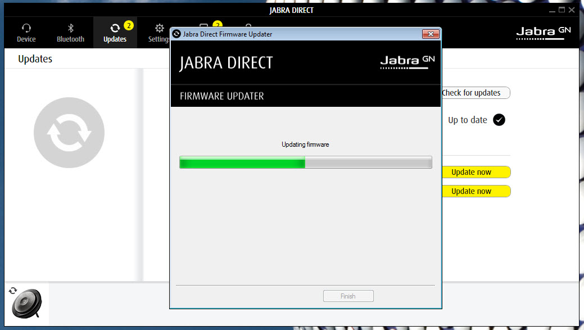Click the yellow updates count badge

[129, 25]
